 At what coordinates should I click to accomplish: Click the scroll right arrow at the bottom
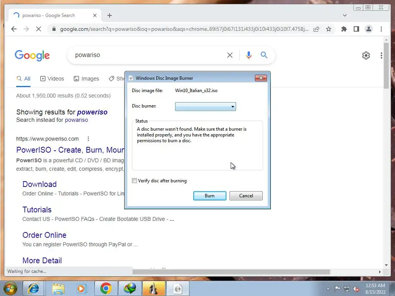tap(380, 272)
